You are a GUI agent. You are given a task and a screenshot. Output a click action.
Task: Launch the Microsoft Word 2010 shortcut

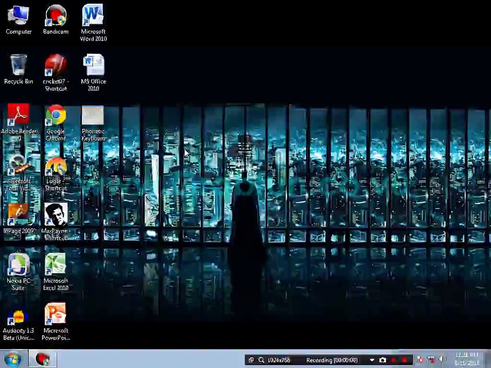click(x=93, y=22)
